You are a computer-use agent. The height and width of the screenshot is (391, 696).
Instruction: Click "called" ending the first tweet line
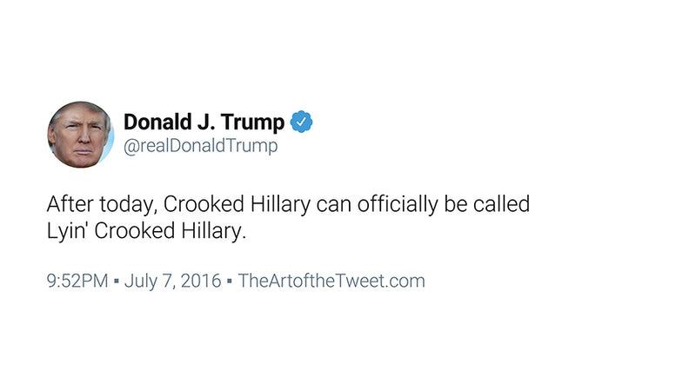coord(503,207)
